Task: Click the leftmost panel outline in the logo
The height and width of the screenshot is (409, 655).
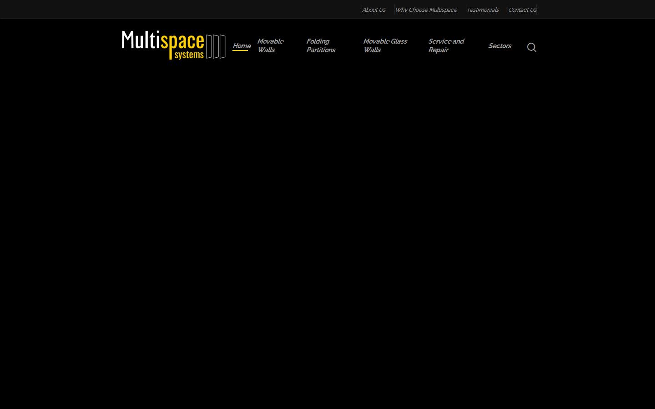Action: coord(209,46)
